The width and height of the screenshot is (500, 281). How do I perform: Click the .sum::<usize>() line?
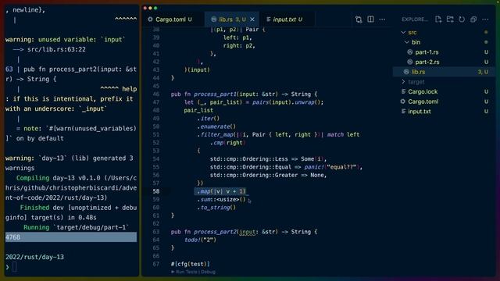tap(222, 200)
